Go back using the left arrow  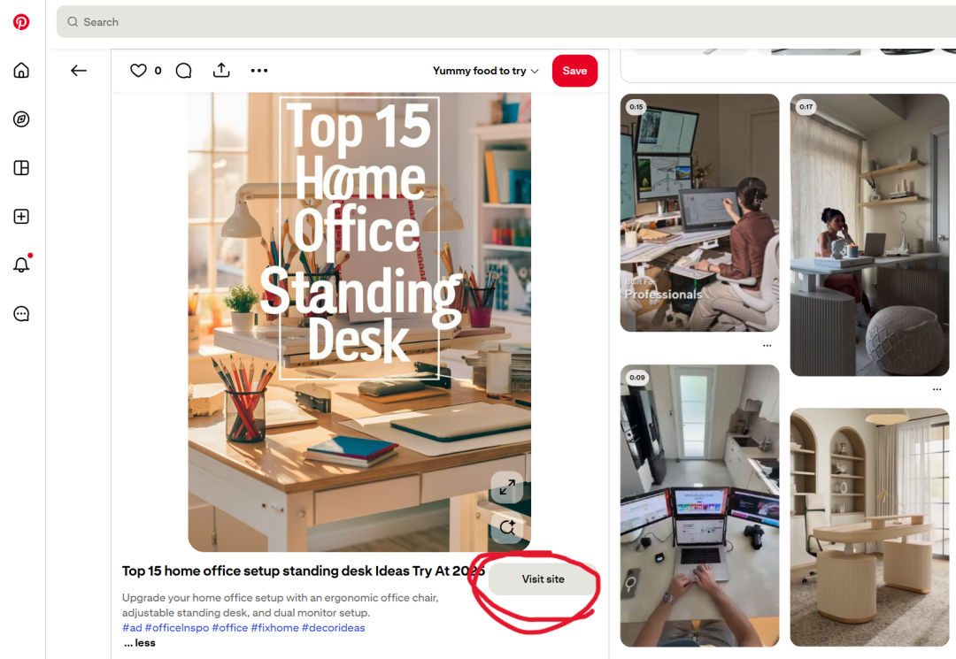click(x=79, y=71)
